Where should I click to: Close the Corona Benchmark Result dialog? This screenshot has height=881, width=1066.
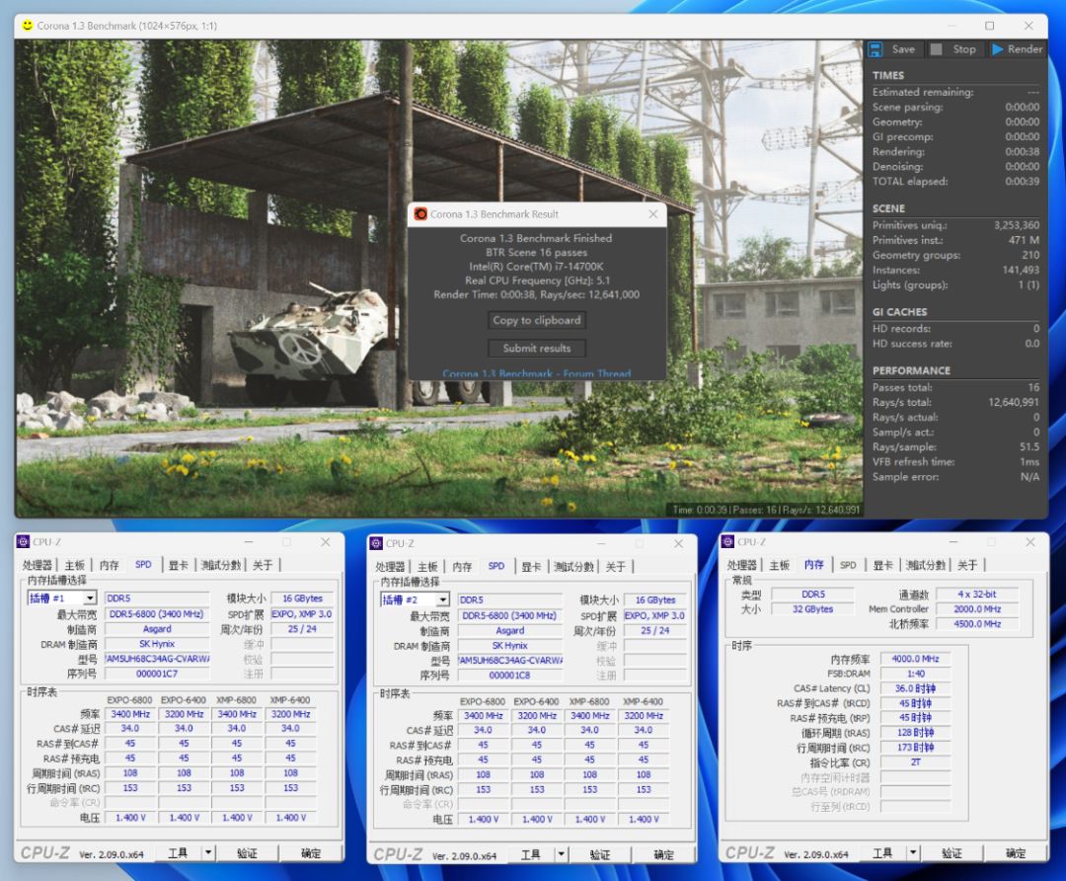tap(652, 214)
